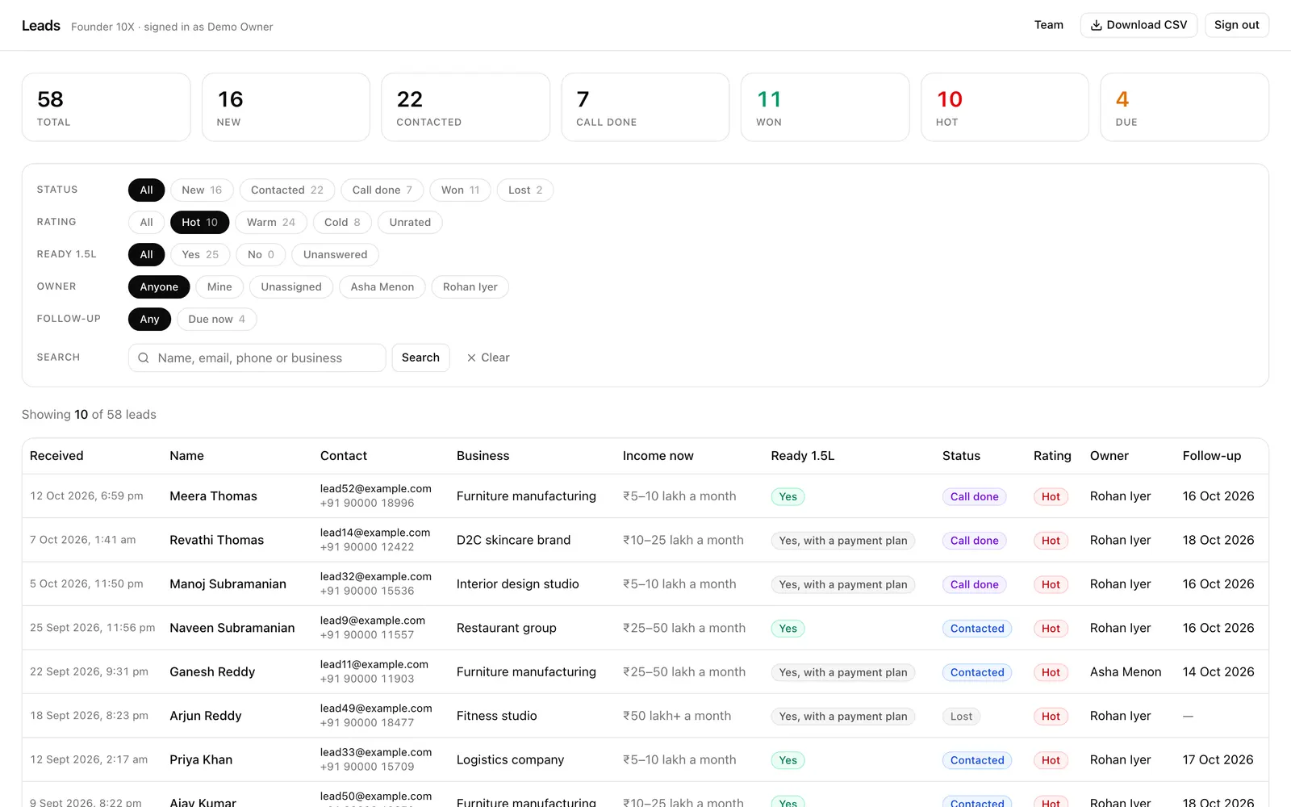
Task: Open the 4 Due summary card
Action: click(1184, 107)
